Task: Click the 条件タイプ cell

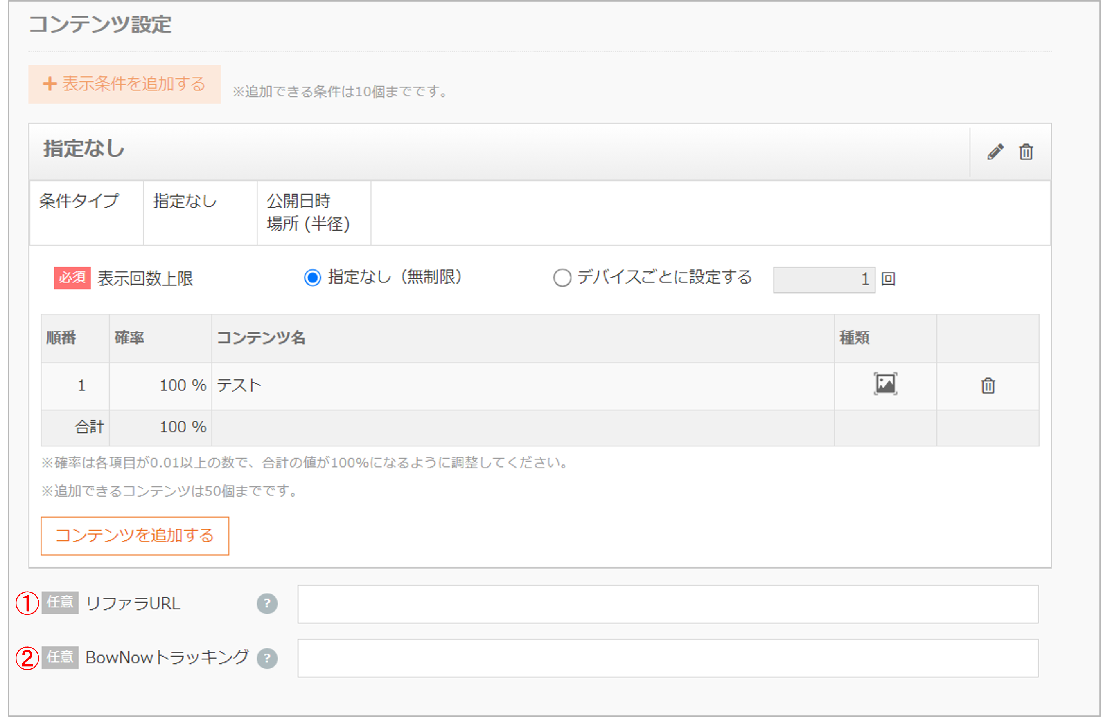Action: pyautogui.click(x=86, y=213)
